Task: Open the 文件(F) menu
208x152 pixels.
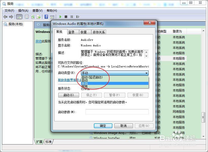Action: (9, 11)
